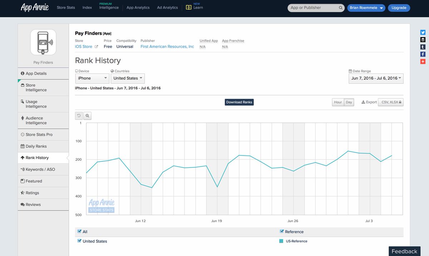The width and height of the screenshot is (429, 256).
Task: Open App Analytics menu
Action: click(138, 7)
